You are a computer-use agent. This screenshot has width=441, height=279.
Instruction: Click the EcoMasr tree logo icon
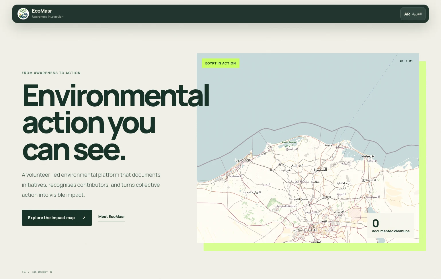pyautogui.click(x=23, y=14)
